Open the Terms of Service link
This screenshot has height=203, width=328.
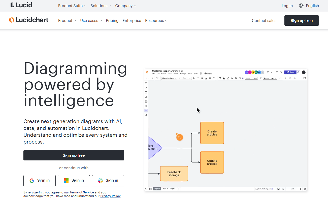tap(82, 192)
